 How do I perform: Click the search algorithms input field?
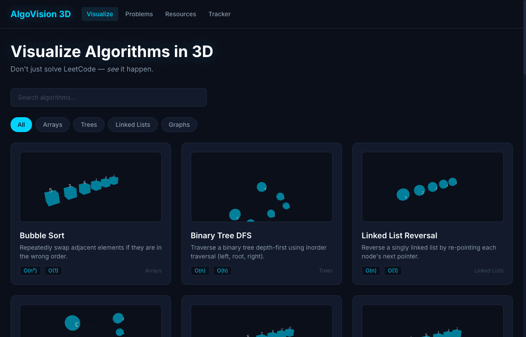[108, 97]
